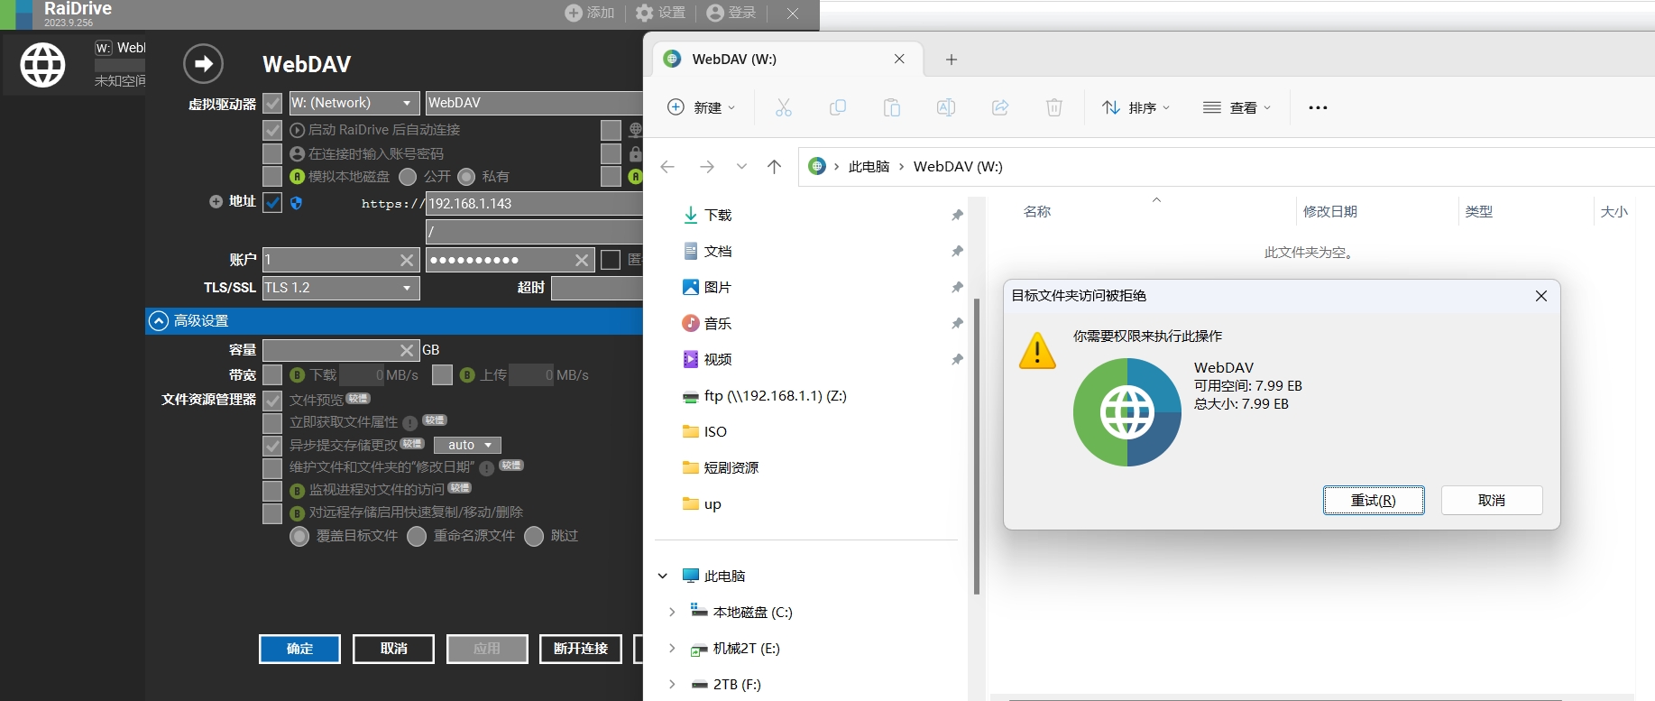
Task: Open Pictures in quick access
Action: 718,287
